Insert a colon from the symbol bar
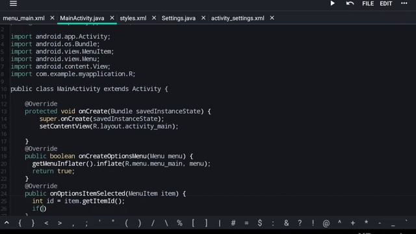416x234 pixels. pos(273,224)
